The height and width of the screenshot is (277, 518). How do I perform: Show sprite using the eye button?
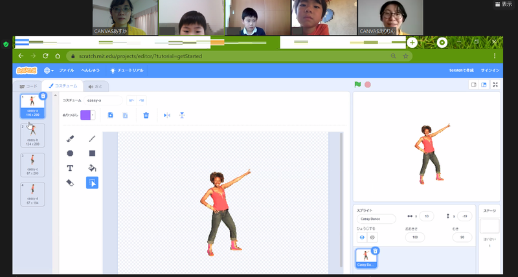[362, 237]
